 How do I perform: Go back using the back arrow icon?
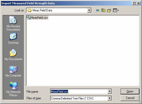click(x=97, y=10)
